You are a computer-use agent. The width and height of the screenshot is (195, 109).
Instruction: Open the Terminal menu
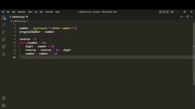49,12
